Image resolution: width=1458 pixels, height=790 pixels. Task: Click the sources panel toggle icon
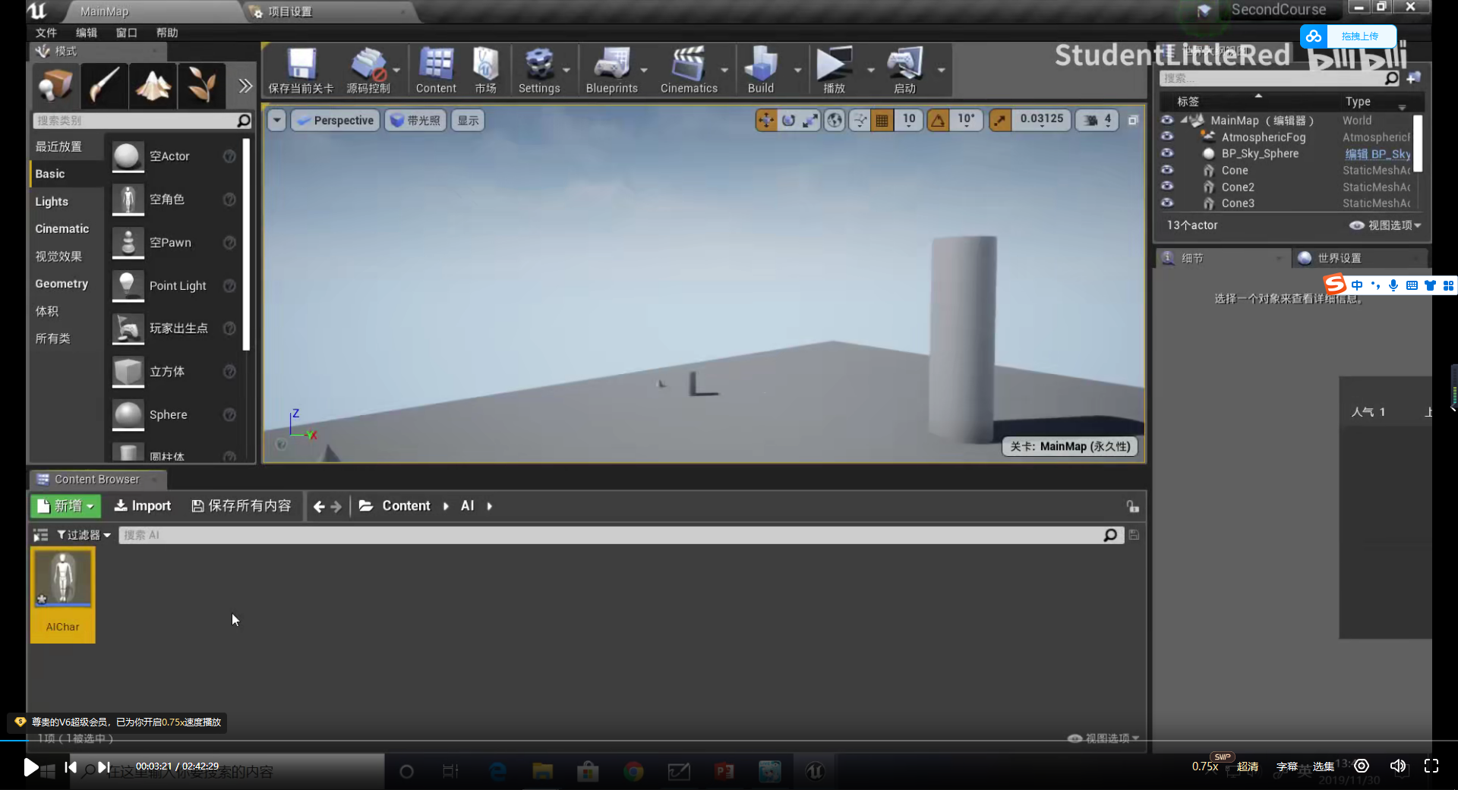click(x=41, y=535)
